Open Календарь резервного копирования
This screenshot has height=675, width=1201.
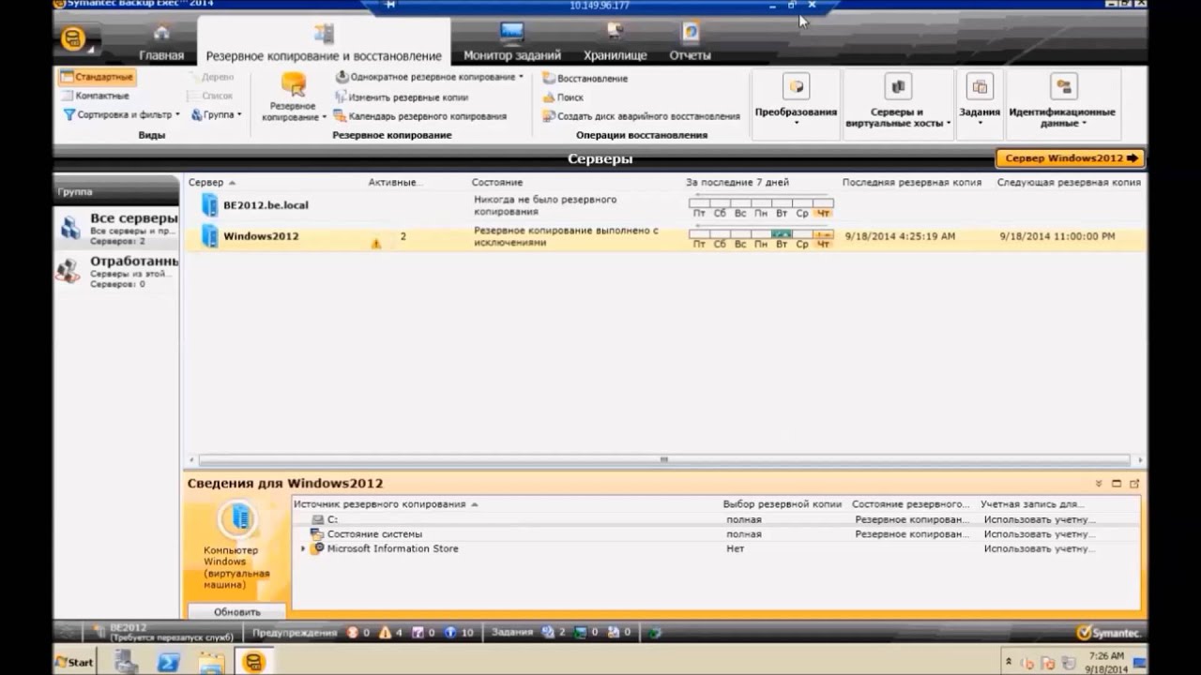coord(420,116)
